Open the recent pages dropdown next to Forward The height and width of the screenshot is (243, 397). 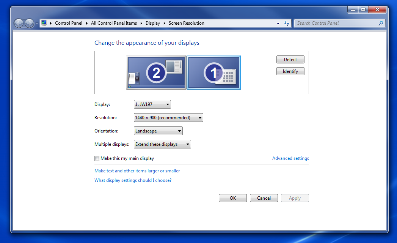[x=37, y=23]
